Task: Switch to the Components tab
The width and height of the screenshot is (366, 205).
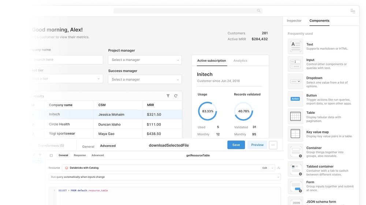Action: click(x=319, y=21)
